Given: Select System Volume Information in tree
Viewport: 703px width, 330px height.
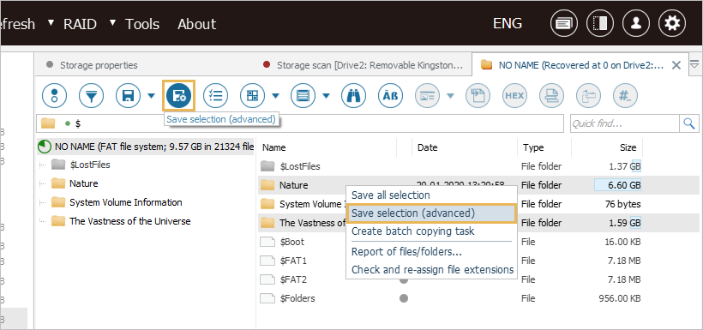Looking at the screenshot, I should pos(125,202).
